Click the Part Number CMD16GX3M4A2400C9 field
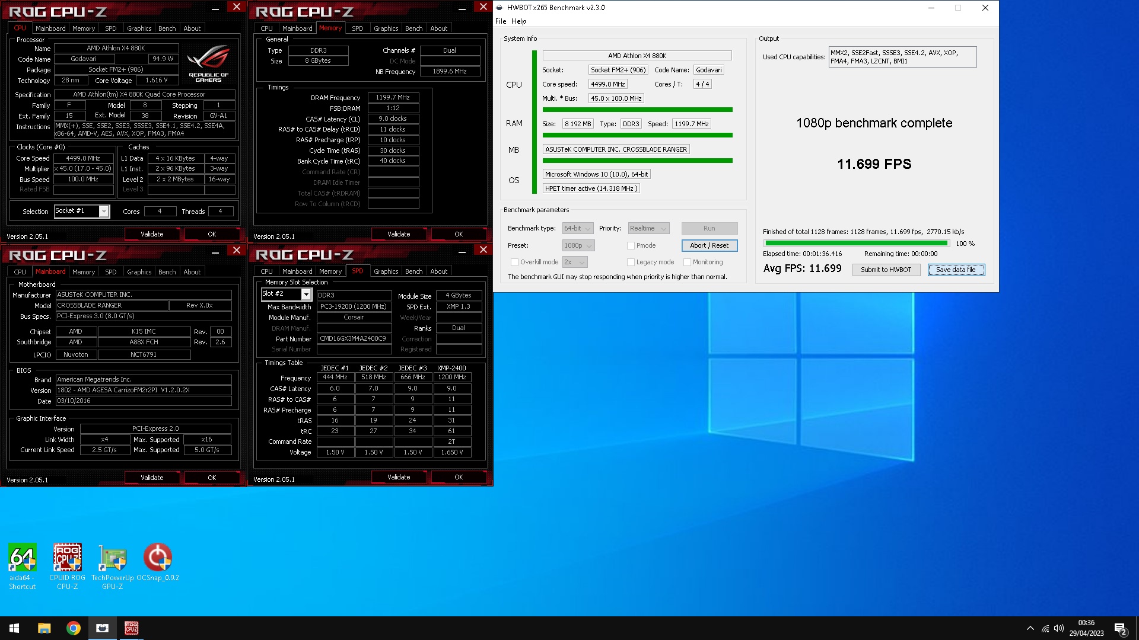Screen dimensions: 1139x640 pos(354,338)
